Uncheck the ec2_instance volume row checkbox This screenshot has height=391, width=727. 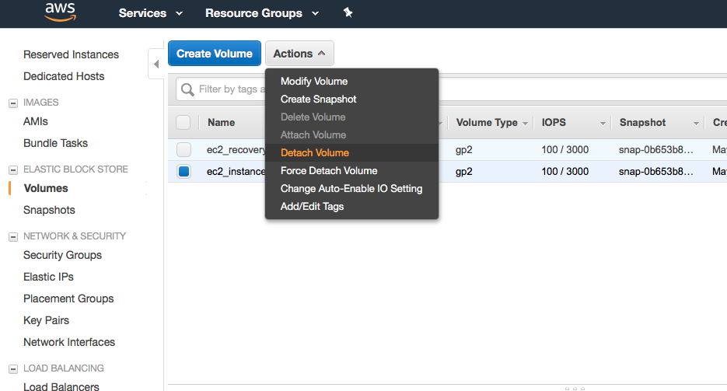pyautogui.click(x=183, y=172)
